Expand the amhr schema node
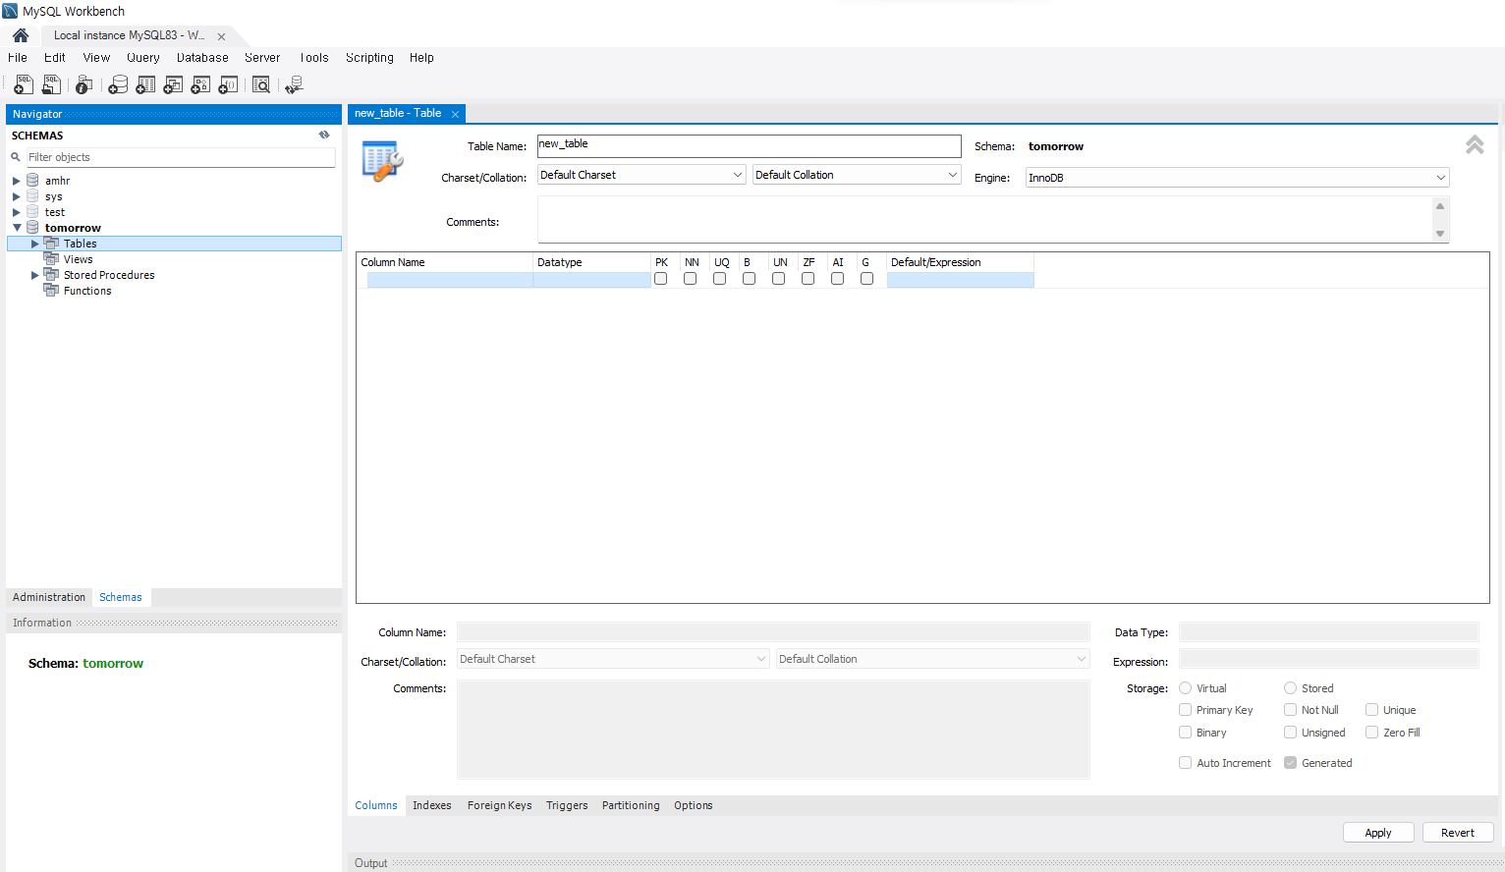The image size is (1505, 872). (17, 181)
